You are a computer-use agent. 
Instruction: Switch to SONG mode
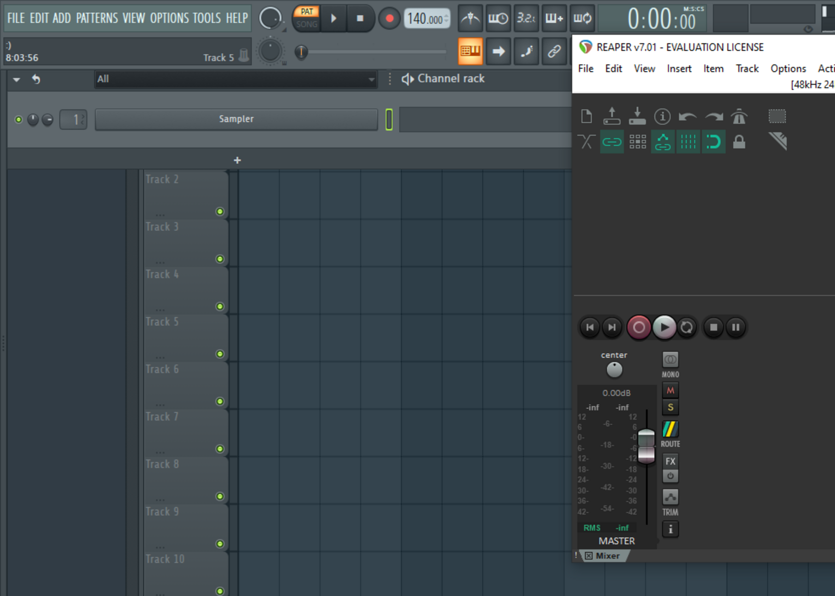tap(307, 24)
